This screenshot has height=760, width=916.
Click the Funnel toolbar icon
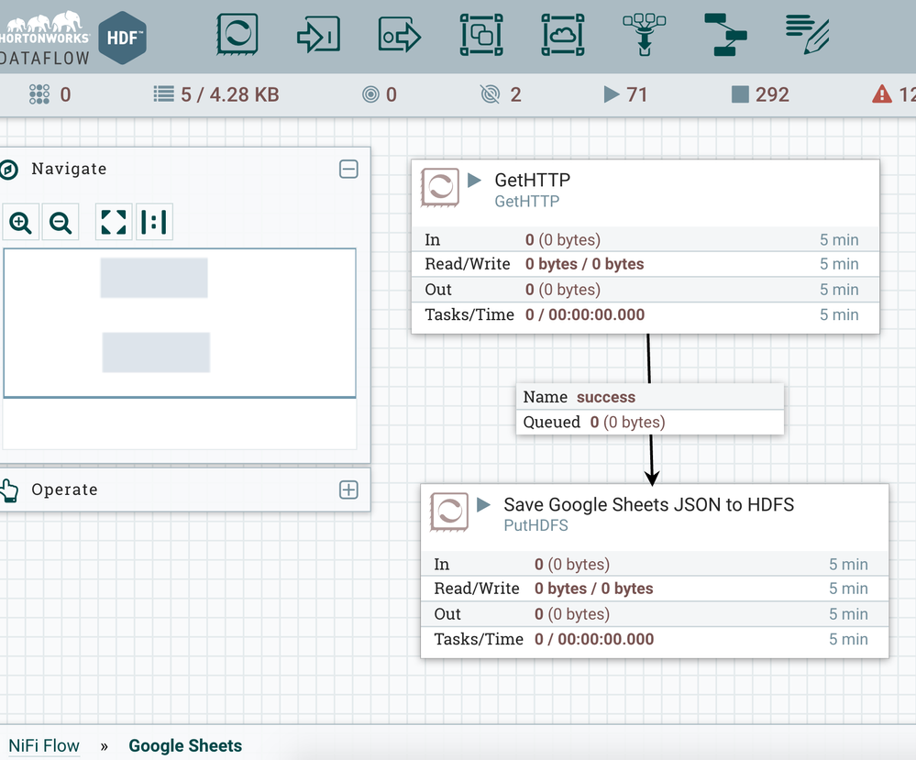click(x=645, y=34)
